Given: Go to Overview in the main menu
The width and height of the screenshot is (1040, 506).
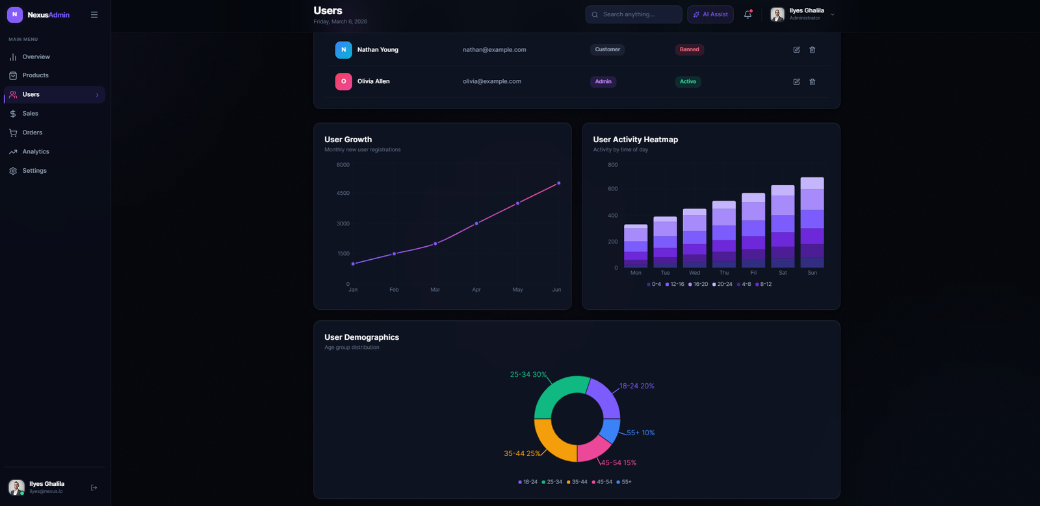Looking at the screenshot, I should point(36,57).
